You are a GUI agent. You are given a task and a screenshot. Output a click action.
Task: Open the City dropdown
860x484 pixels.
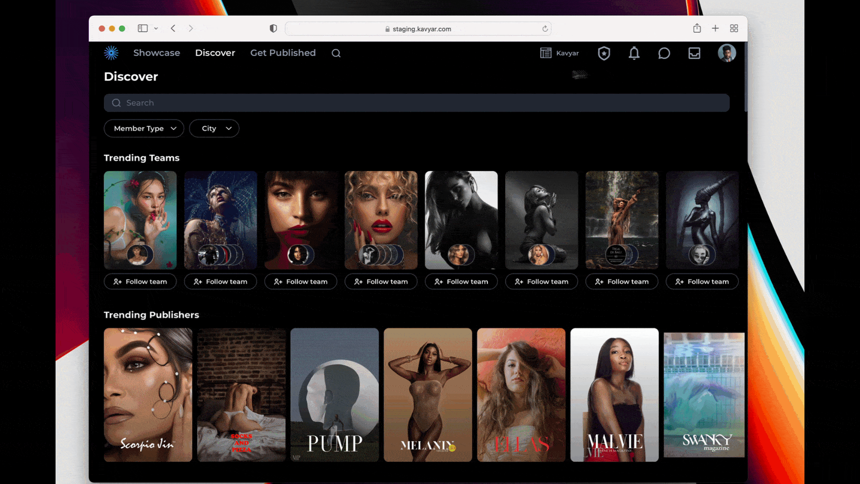pos(214,129)
